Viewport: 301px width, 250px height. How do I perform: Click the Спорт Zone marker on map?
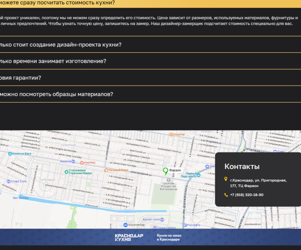8,181
